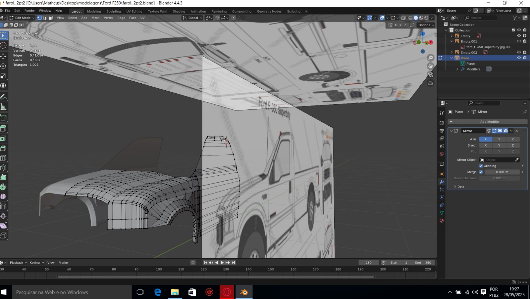Click the viewport zoom magnifier icon
This screenshot has height=299, width=530.
coord(431,58)
